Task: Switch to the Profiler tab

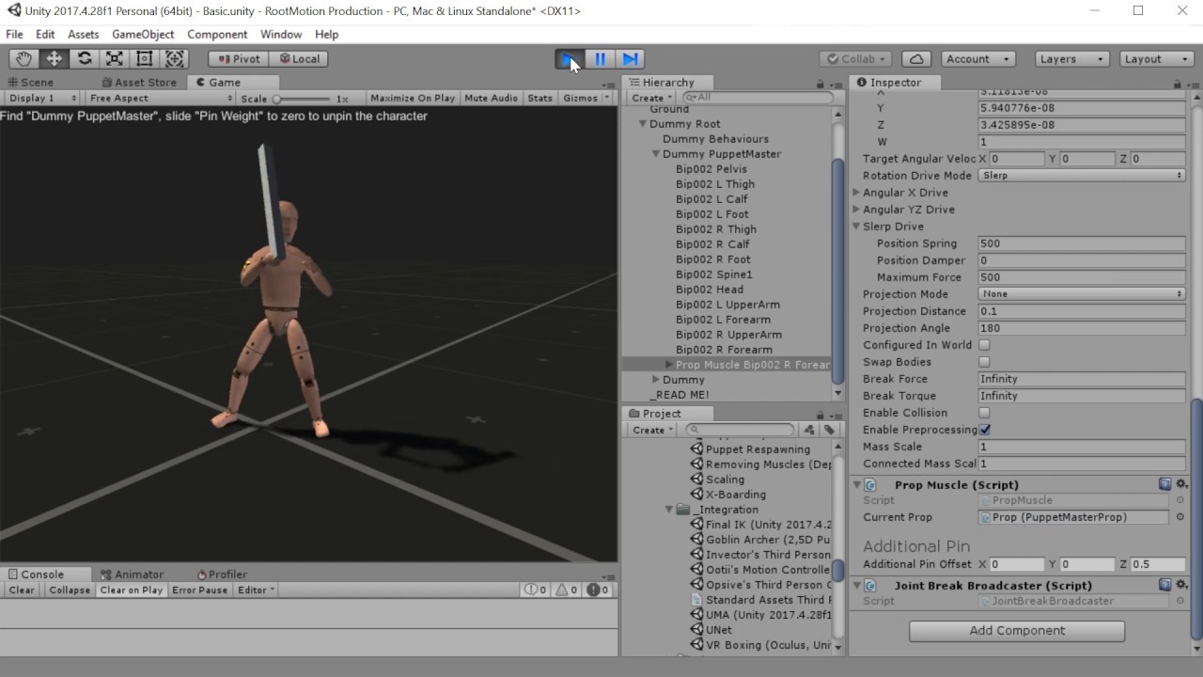Action: click(x=222, y=575)
